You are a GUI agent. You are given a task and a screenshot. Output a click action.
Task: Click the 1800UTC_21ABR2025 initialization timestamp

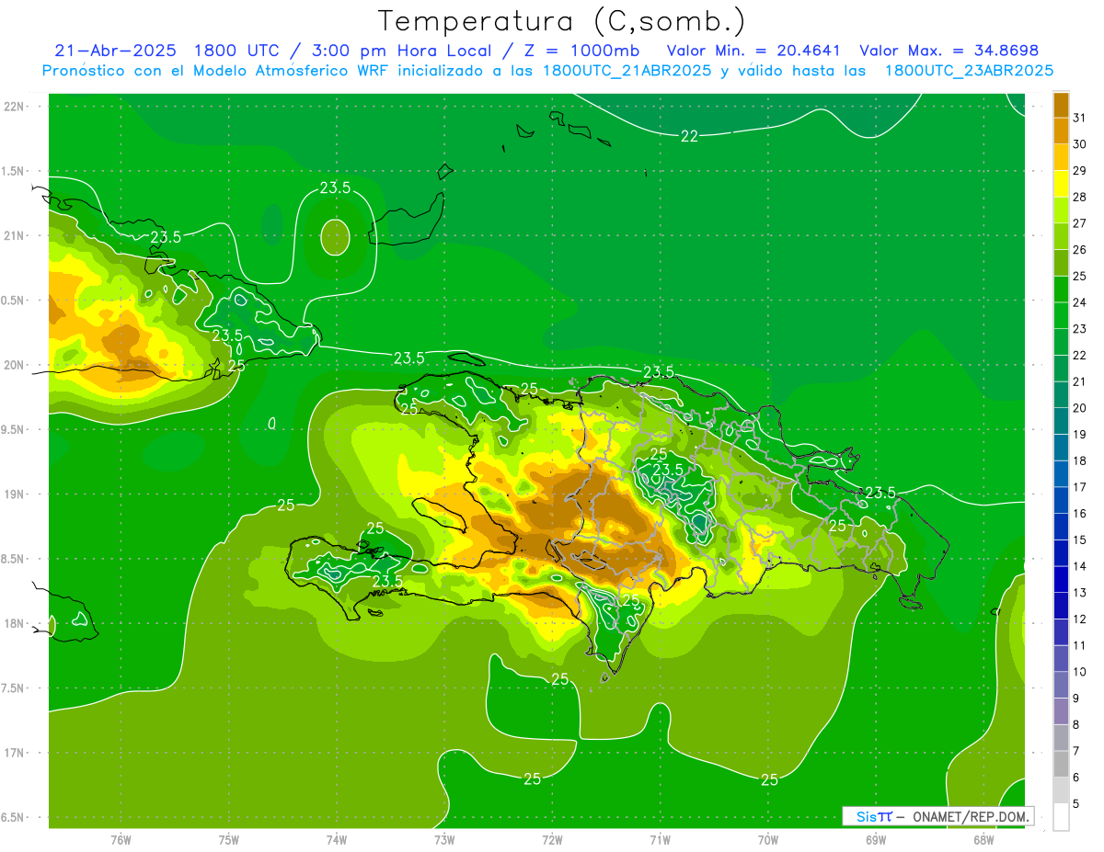click(x=628, y=71)
